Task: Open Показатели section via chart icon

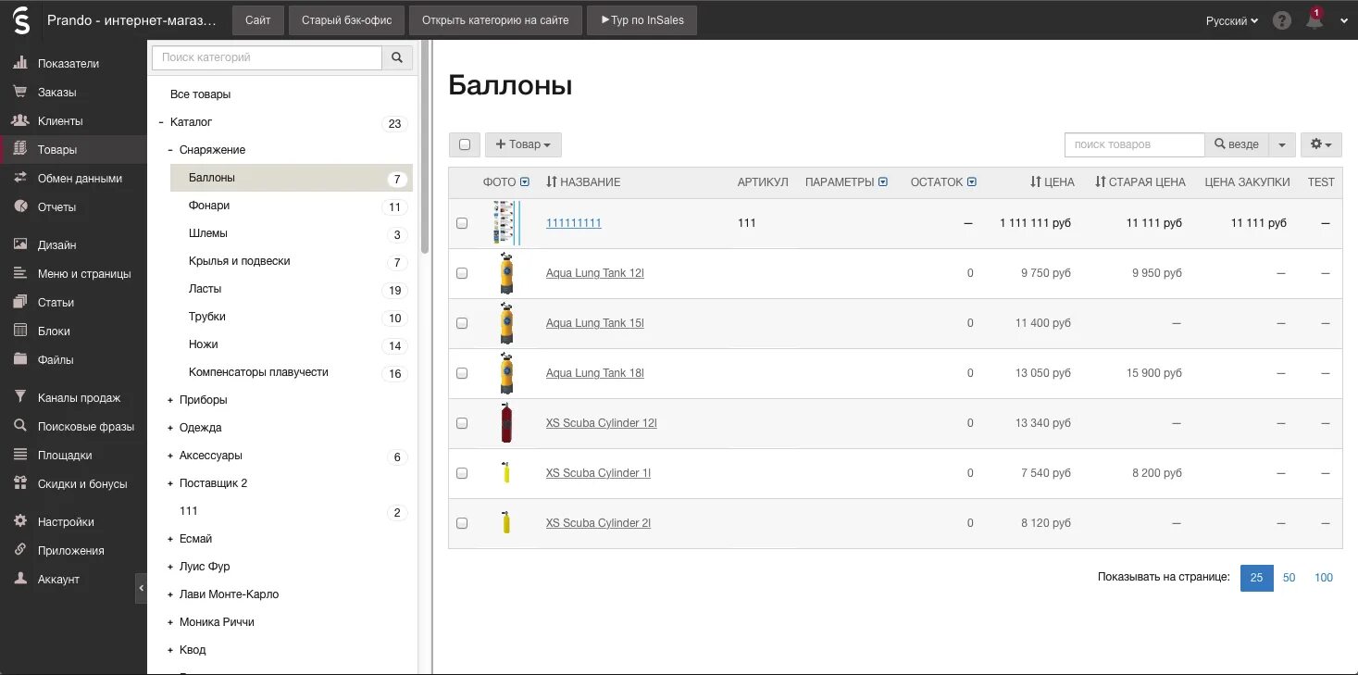Action: click(19, 63)
